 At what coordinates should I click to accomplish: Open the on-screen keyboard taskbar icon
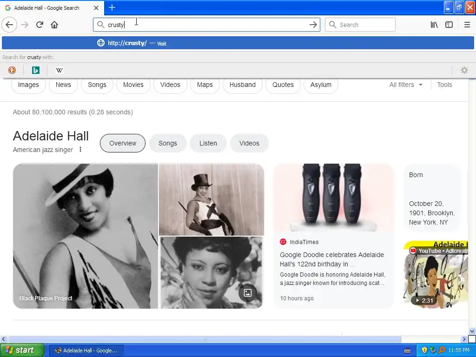407,350
